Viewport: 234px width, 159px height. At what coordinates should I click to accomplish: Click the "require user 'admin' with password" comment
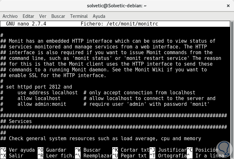click(x=147, y=104)
